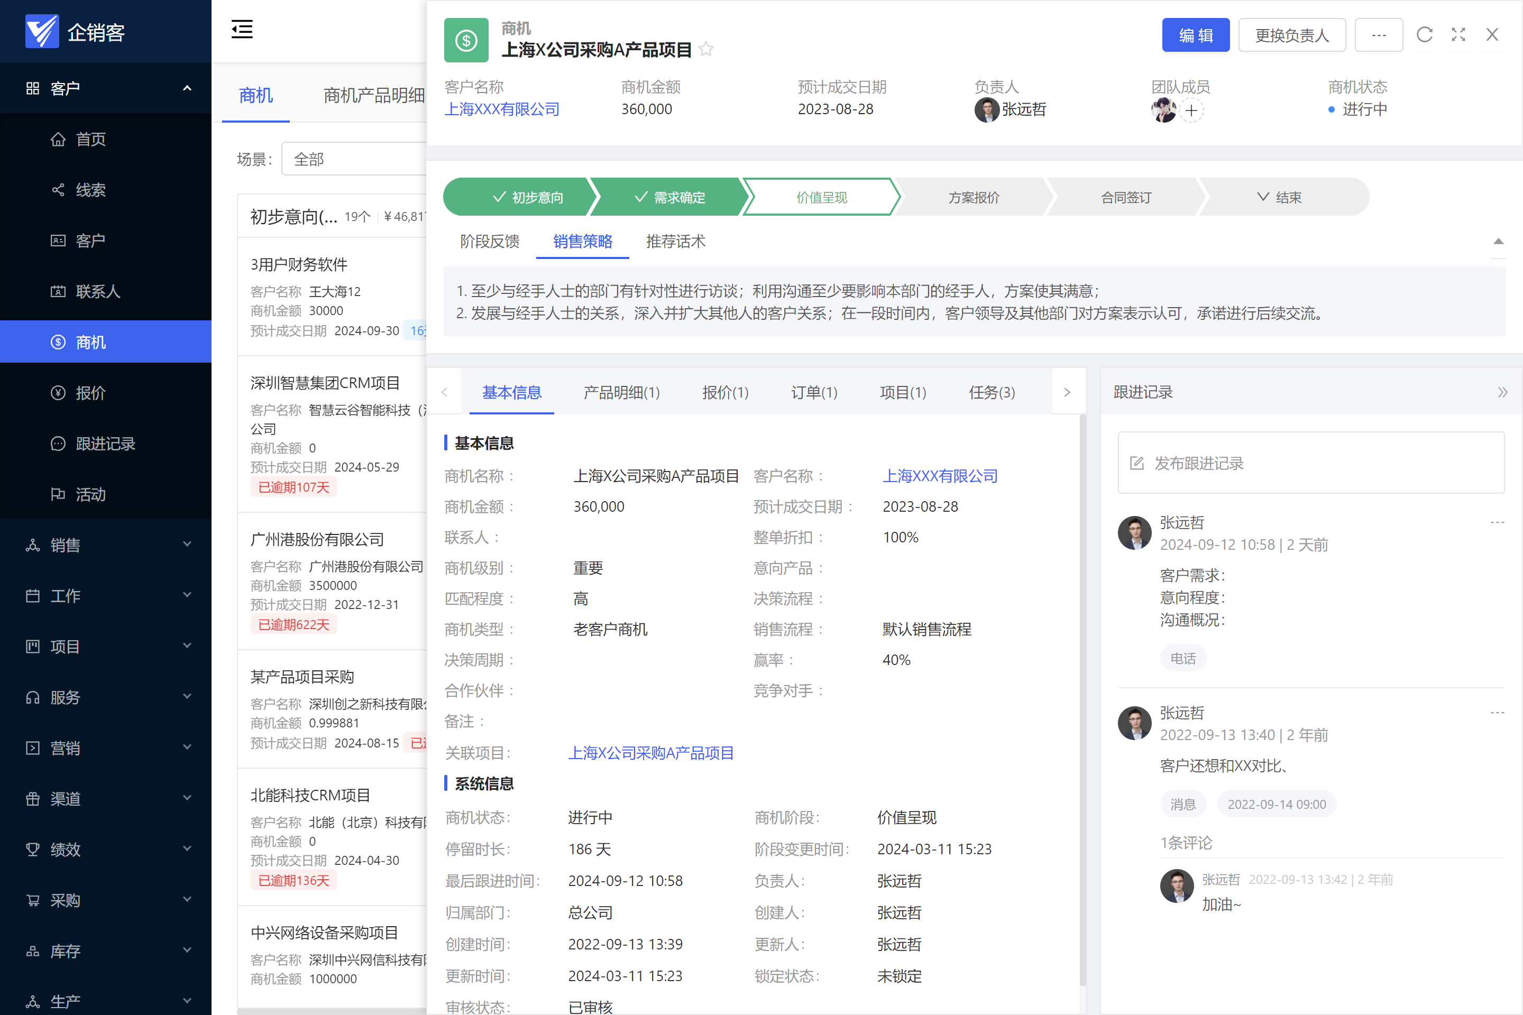The width and height of the screenshot is (1523, 1015).
Task: Click the refresh icon in header
Action: click(x=1424, y=35)
